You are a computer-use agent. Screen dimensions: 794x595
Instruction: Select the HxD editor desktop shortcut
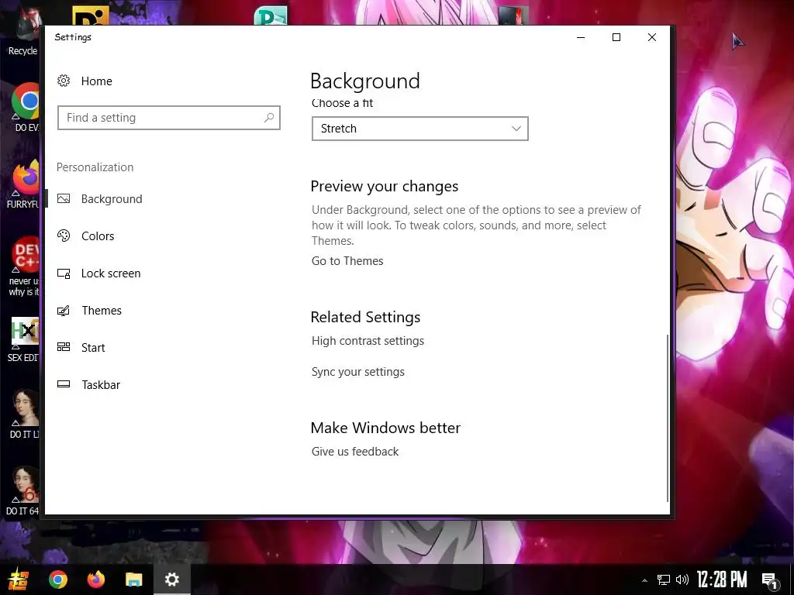click(x=24, y=339)
